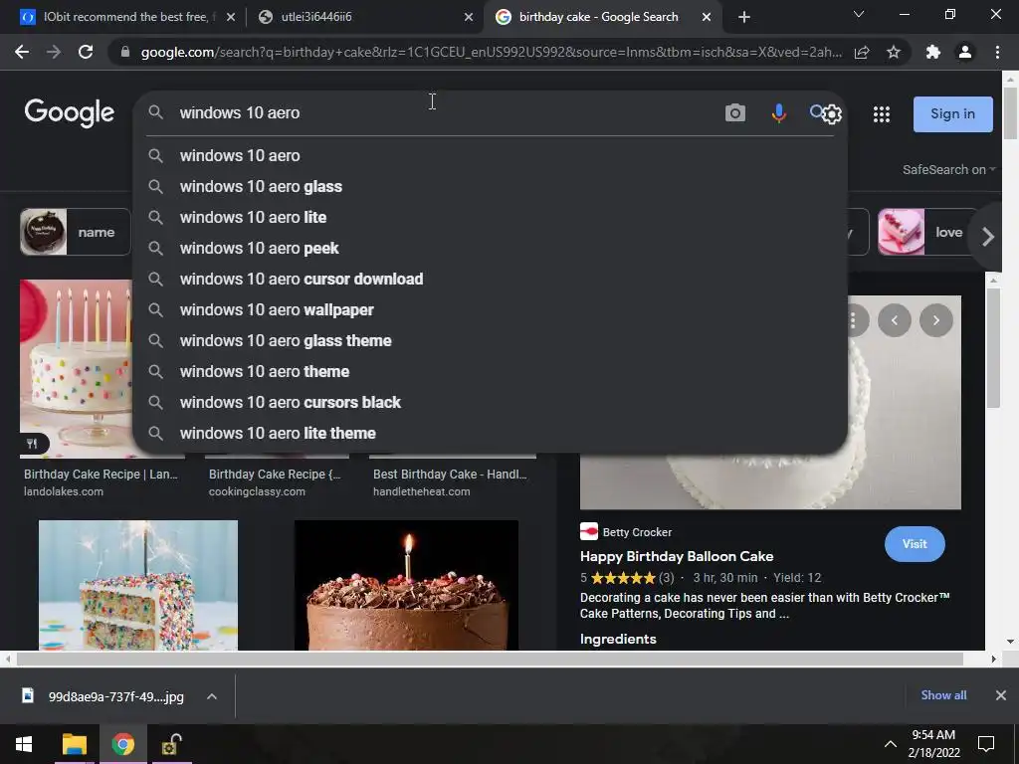Click the padlock site info icon

point(125,52)
